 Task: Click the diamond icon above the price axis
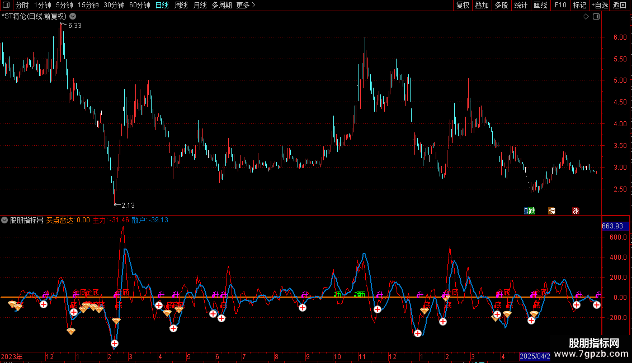pos(586,17)
